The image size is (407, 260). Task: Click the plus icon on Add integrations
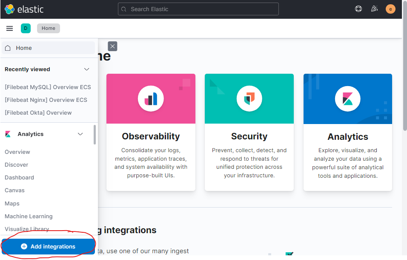[24, 246]
